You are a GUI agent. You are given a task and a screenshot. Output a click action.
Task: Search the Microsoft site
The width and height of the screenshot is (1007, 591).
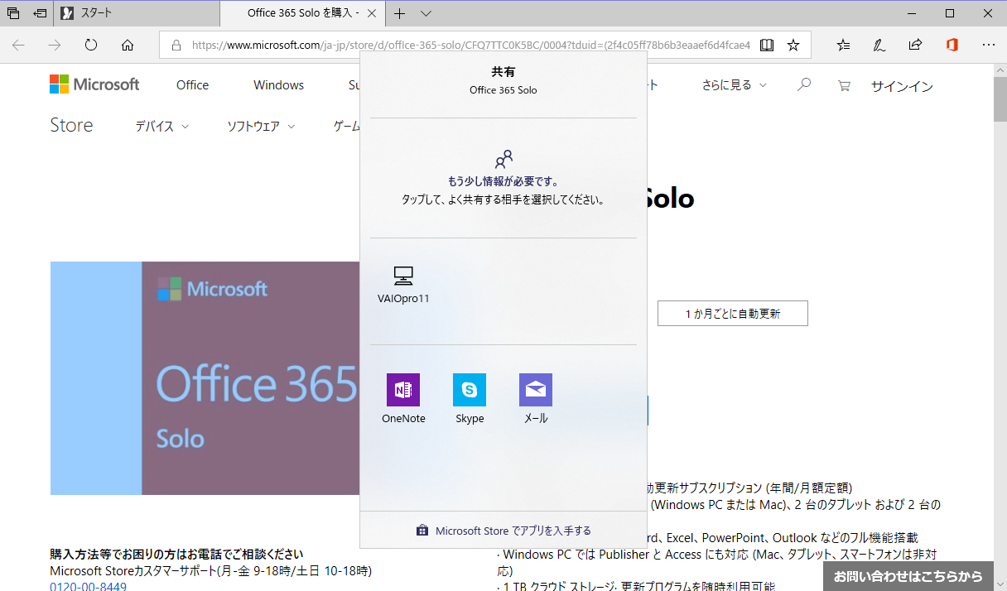click(803, 84)
